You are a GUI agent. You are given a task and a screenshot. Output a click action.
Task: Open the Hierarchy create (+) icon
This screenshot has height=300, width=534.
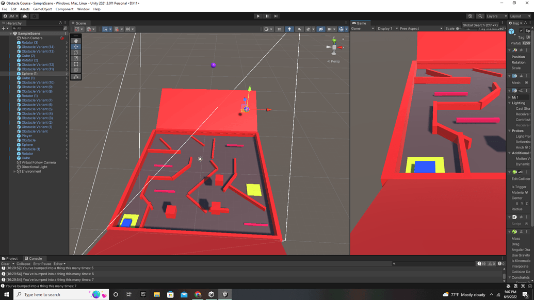(4, 29)
